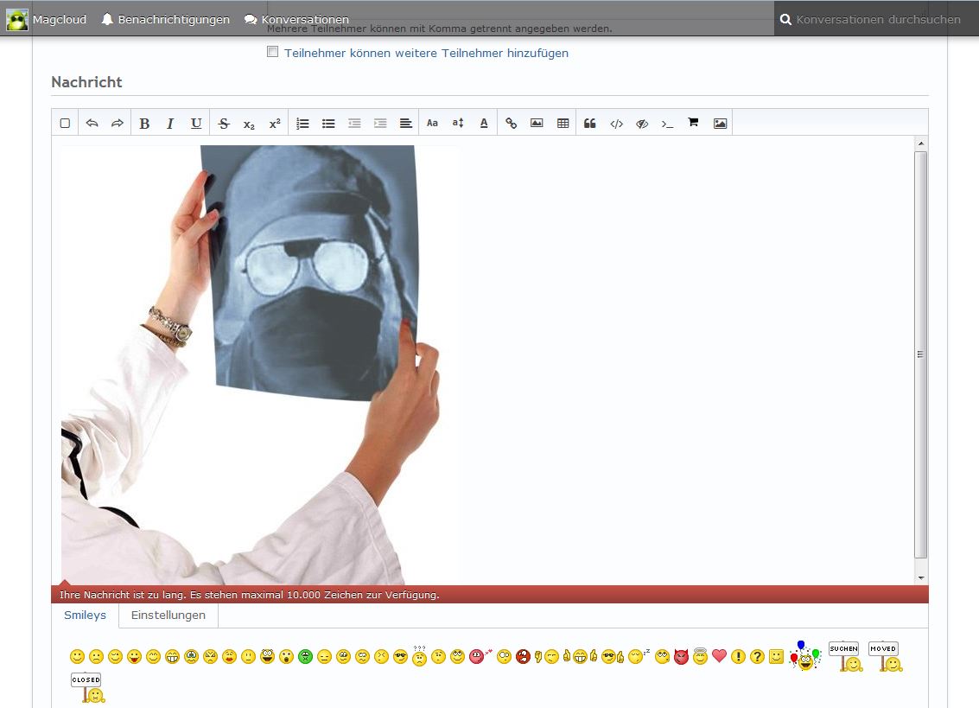Insert a code block with the angle-brackets icon
This screenshot has height=708, width=979.
click(x=616, y=124)
